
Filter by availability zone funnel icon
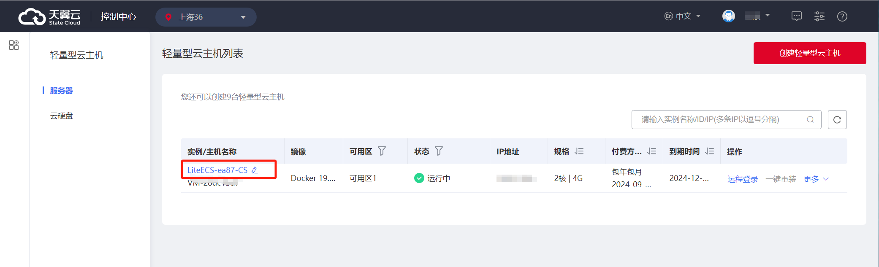tap(382, 151)
